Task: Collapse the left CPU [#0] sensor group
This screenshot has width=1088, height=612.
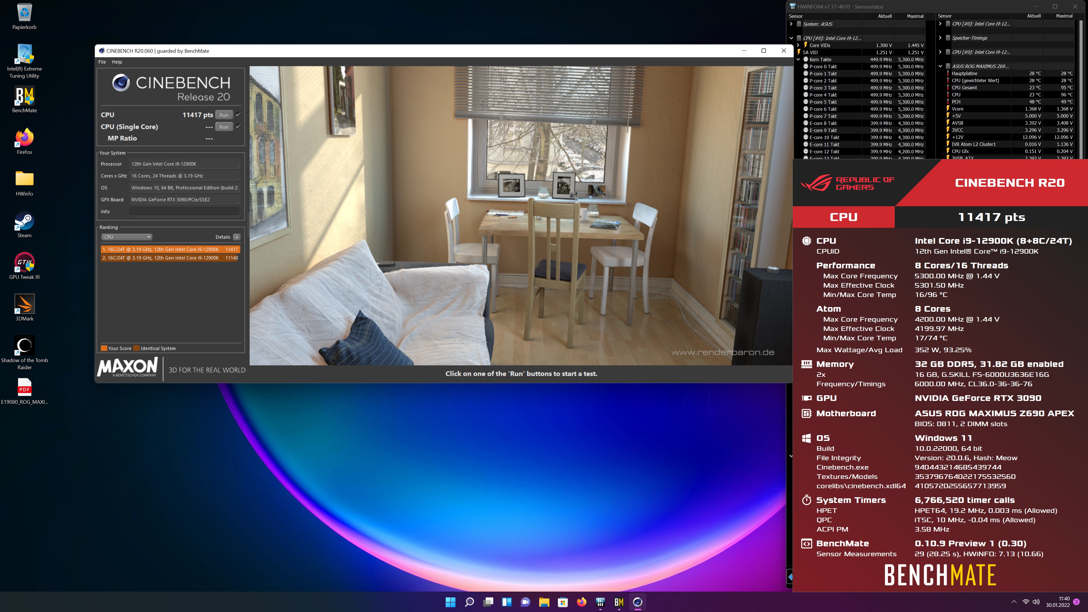Action: tap(791, 38)
